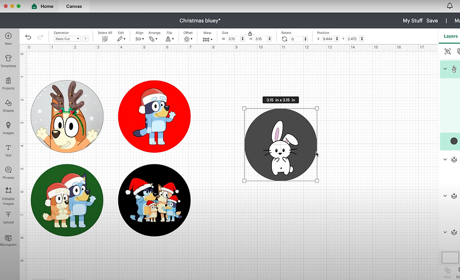The height and width of the screenshot is (280, 460).
Task: Open the Edit pencil menu
Action: [121, 39]
